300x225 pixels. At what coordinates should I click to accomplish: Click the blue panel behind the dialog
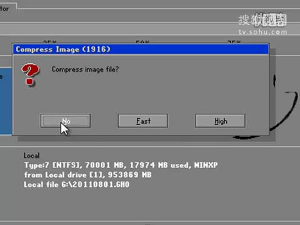coord(6,101)
